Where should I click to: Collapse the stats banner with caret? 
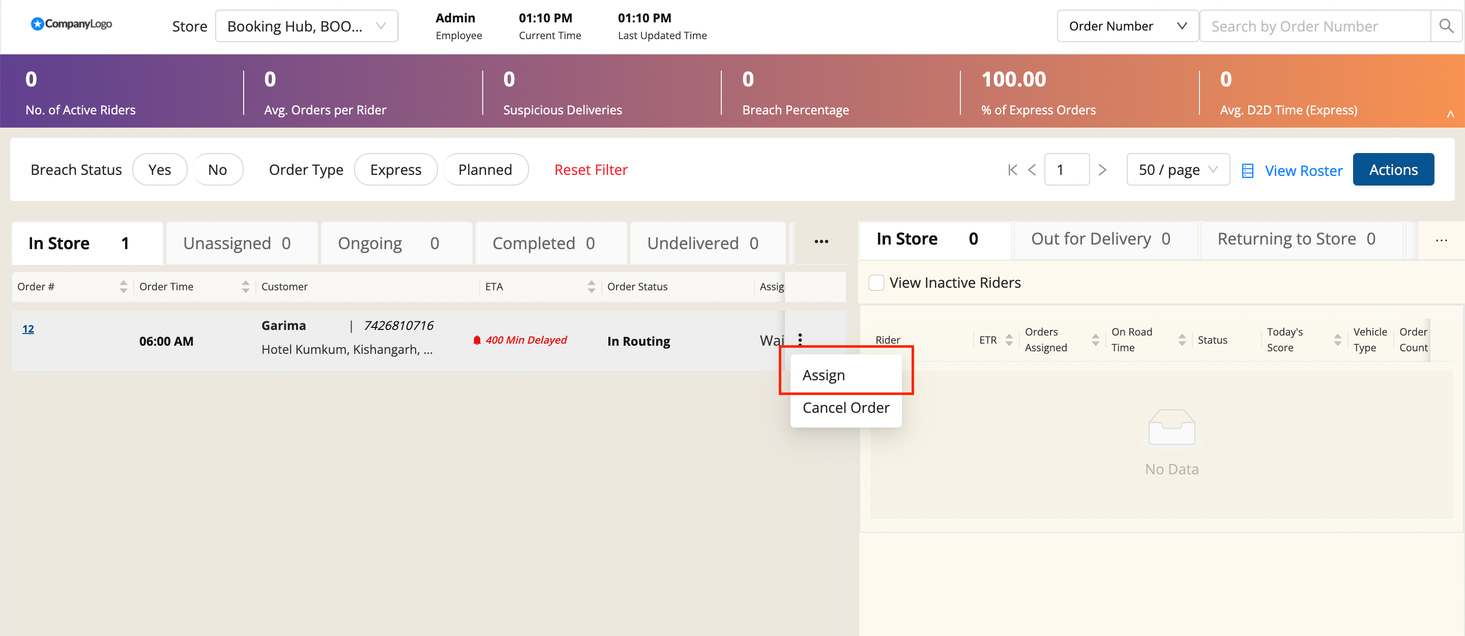(x=1450, y=114)
